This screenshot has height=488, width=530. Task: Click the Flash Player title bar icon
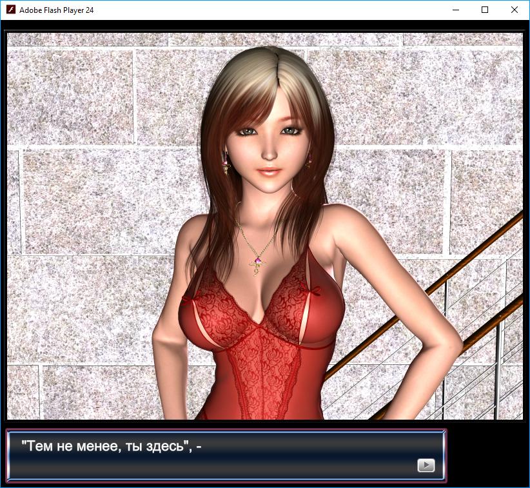coord(10,10)
